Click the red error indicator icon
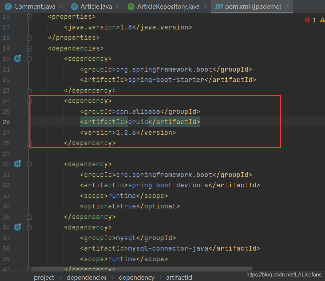This screenshot has height=281, width=325. click(308, 20)
